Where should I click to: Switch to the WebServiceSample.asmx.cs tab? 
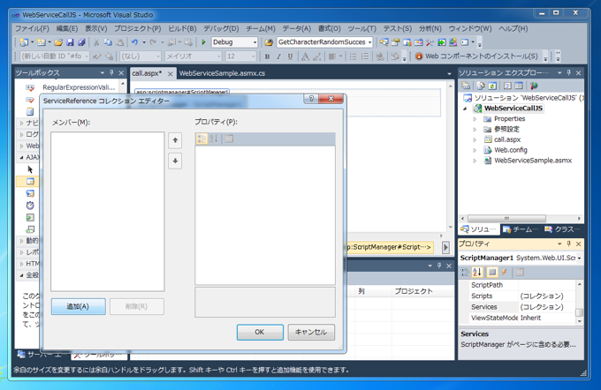click(x=222, y=73)
